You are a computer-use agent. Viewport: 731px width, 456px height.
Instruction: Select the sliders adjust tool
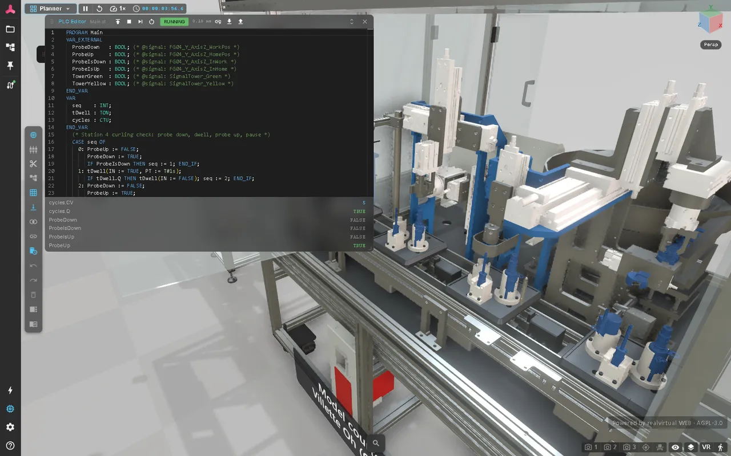click(x=33, y=149)
